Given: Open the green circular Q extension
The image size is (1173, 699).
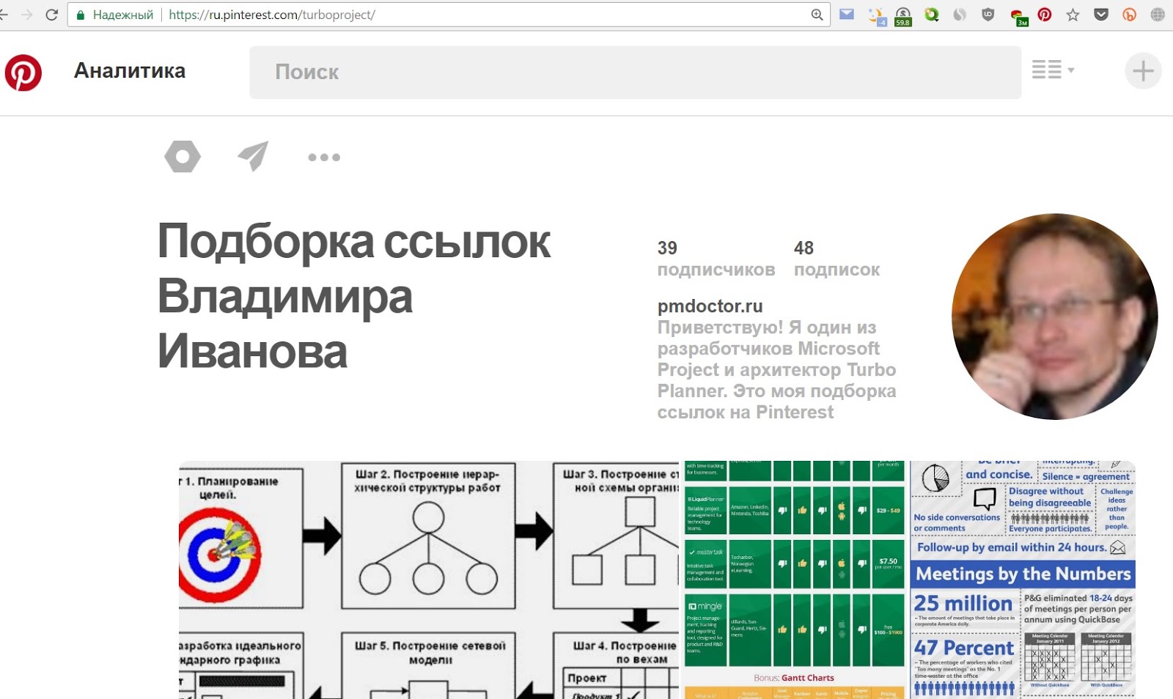Looking at the screenshot, I should pos(932,15).
